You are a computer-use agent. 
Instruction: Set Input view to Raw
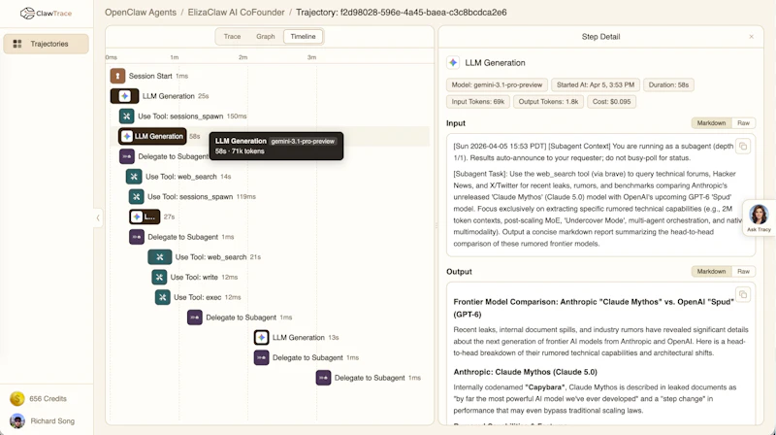(x=743, y=123)
